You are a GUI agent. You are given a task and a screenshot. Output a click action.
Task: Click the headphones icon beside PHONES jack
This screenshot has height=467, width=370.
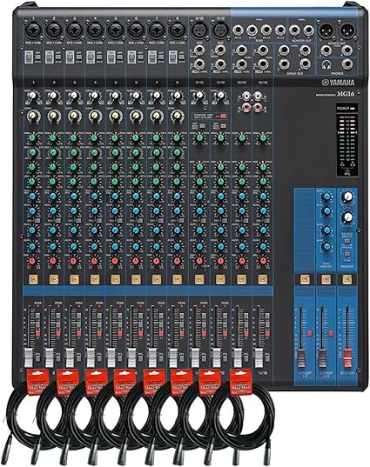point(327,64)
